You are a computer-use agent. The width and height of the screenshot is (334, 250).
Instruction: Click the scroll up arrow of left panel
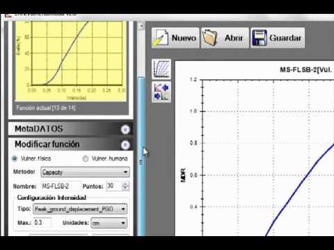(141, 26)
